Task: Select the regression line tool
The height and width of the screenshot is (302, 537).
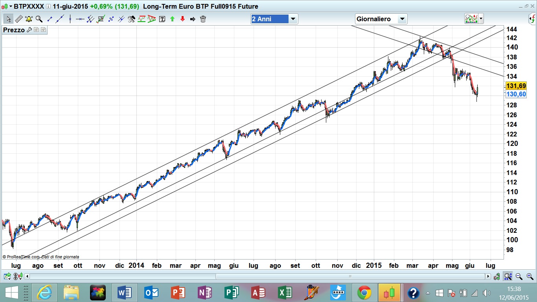Action: pos(101,19)
